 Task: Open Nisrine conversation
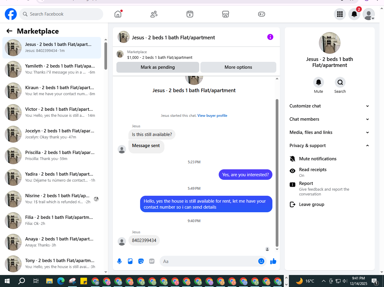(x=52, y=199)
